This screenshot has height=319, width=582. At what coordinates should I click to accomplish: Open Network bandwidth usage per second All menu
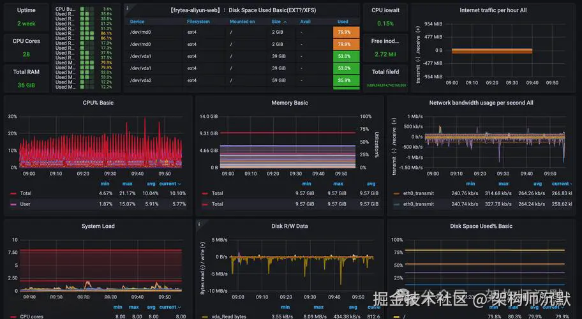click(x=481, y=103)
